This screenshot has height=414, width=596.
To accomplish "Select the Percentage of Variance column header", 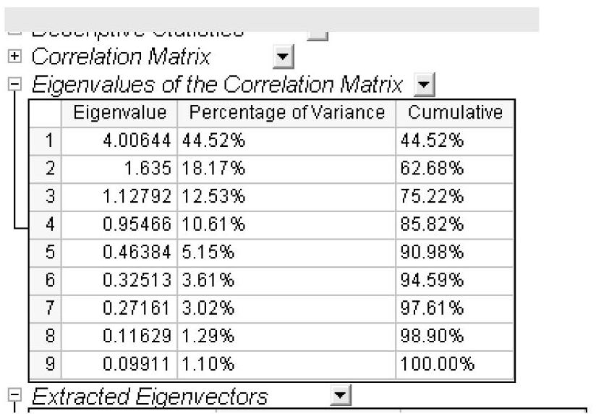I will (286, 113).
